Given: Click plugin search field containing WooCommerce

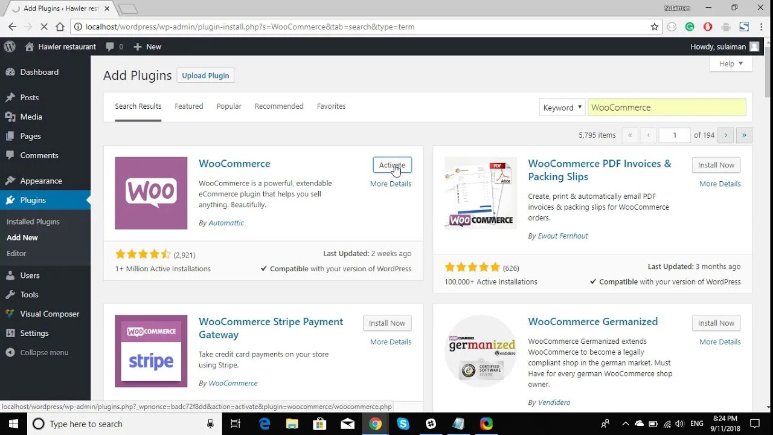Looking at the screenshot, I should (x=667, y=107).
